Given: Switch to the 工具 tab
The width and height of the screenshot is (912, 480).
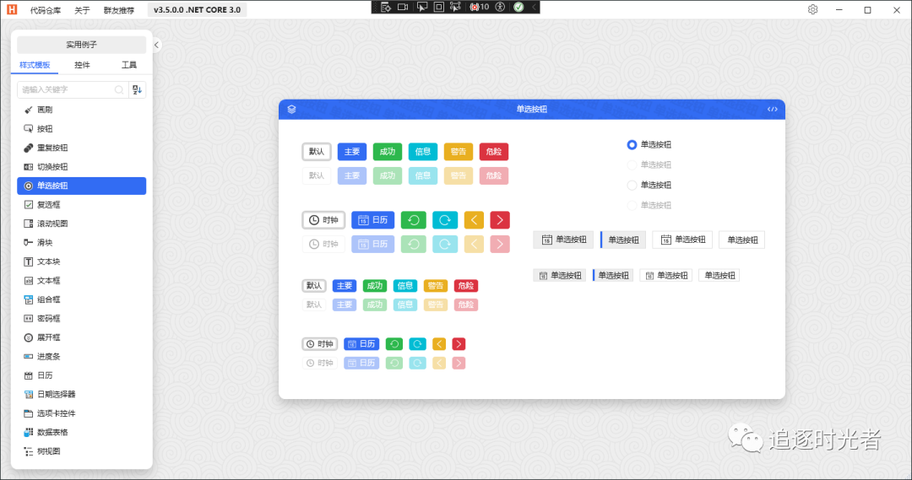Looking at the screenshot, I should [129, 65].
